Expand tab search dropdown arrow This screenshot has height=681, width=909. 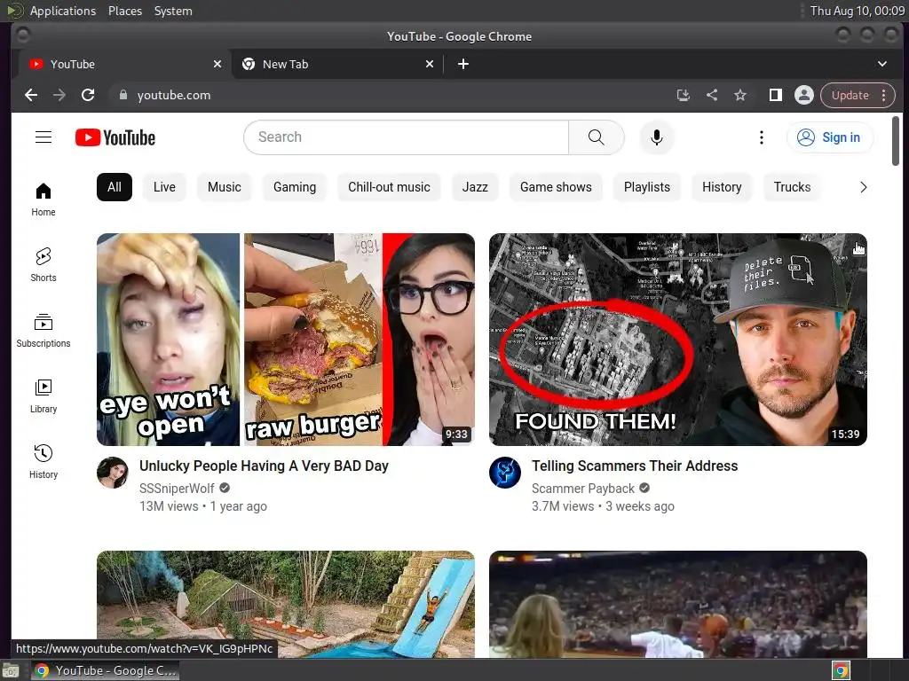pos(881,64)
